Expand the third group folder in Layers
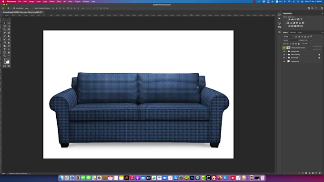 pos(287,57)
